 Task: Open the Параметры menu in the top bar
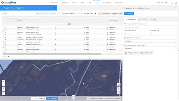point(119,3)
